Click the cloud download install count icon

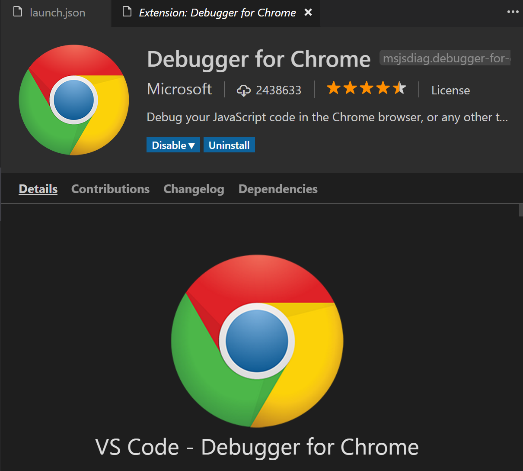(243, 90)
